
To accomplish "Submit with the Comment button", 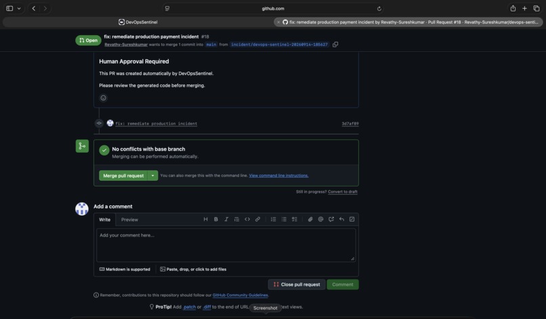I will point(343,285).
